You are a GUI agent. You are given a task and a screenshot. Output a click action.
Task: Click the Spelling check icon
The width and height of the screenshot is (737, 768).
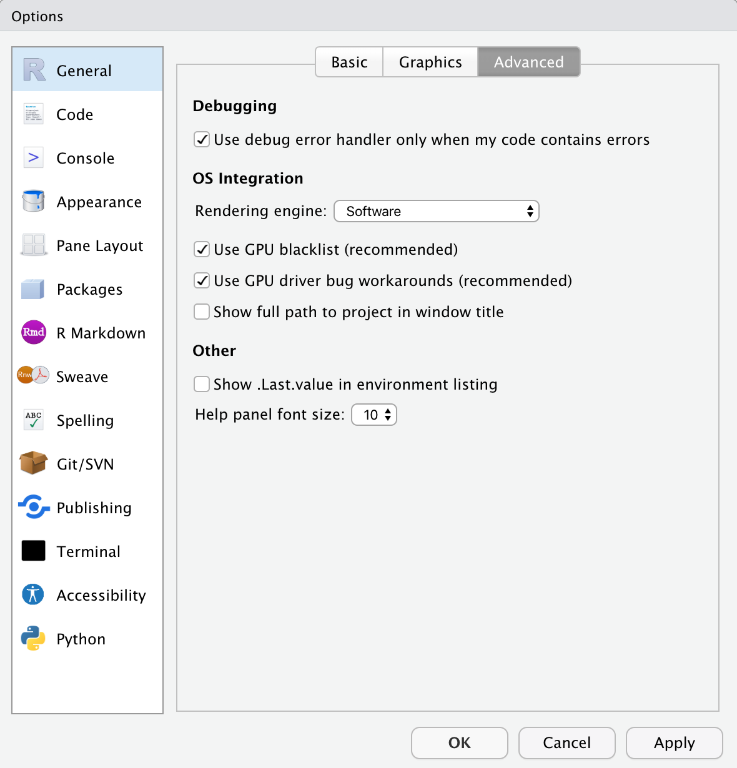tap(32, 420)
